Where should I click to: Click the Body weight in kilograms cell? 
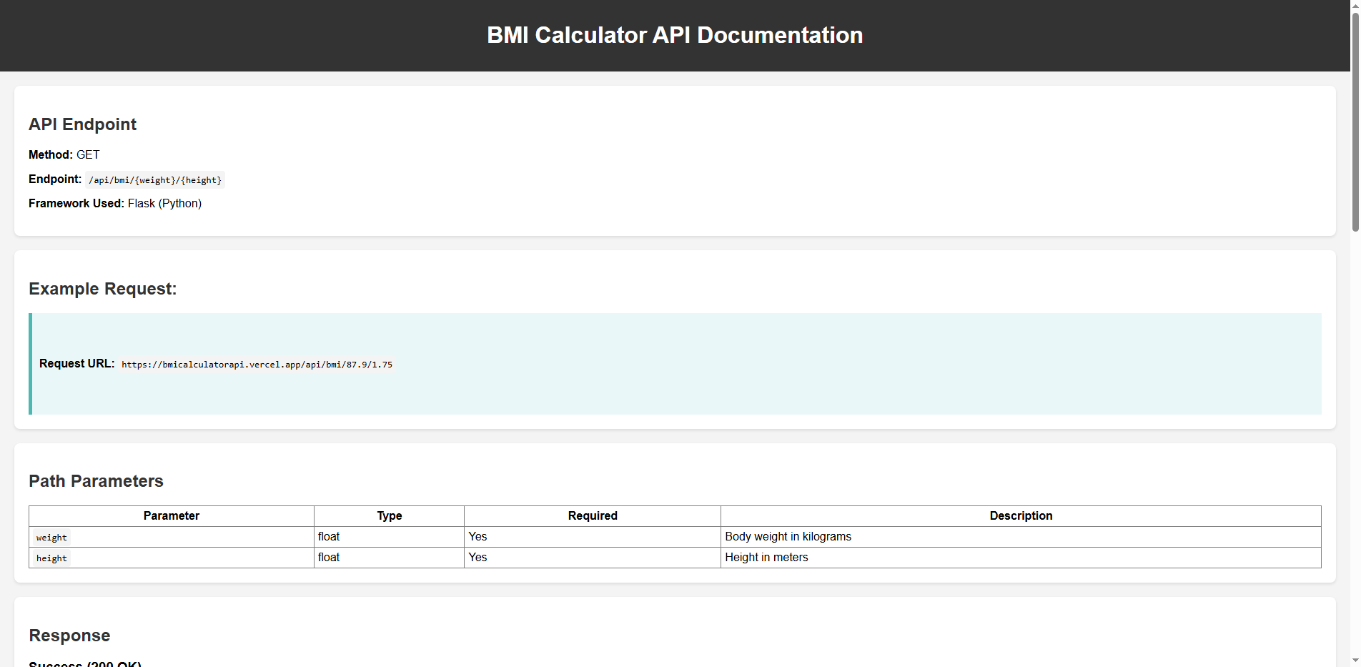(x=788, y=536)
